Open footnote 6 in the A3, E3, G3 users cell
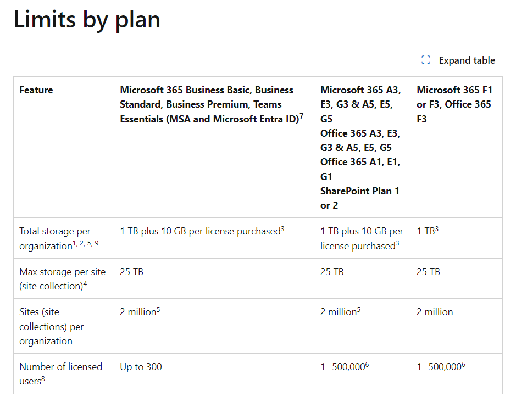 point(367,364)
